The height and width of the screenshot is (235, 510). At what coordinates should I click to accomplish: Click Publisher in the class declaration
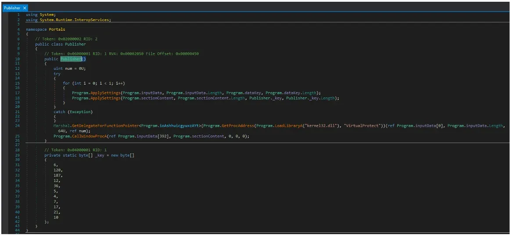coord(75,44)
